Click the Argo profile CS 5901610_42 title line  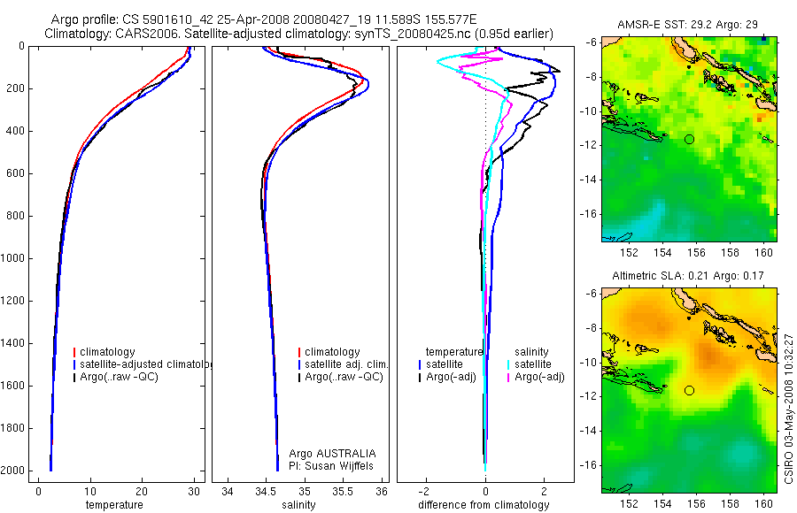[264, 19]
